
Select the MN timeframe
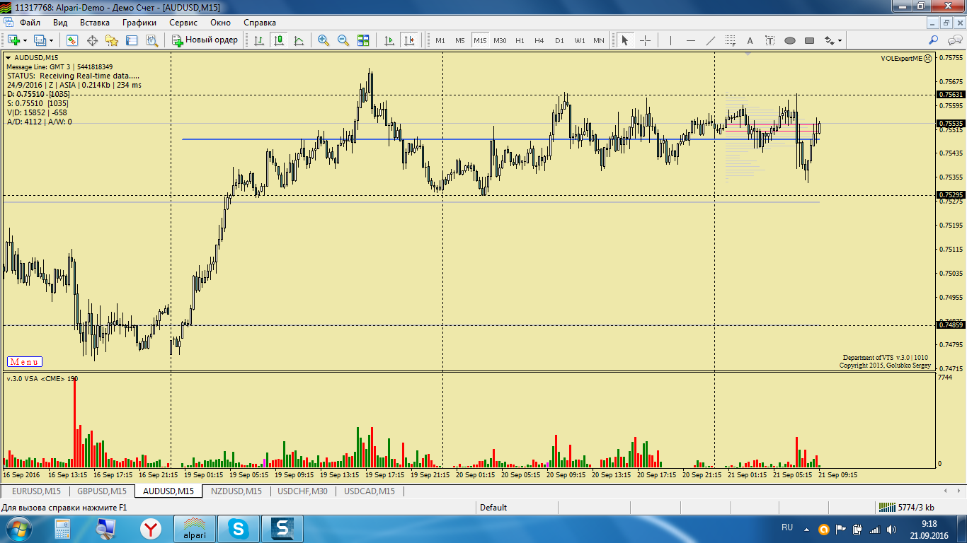[599, 40]
